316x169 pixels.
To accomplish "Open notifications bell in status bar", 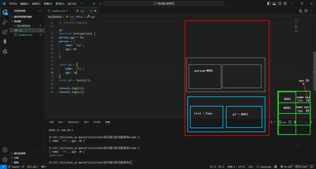I will (312, 167).
